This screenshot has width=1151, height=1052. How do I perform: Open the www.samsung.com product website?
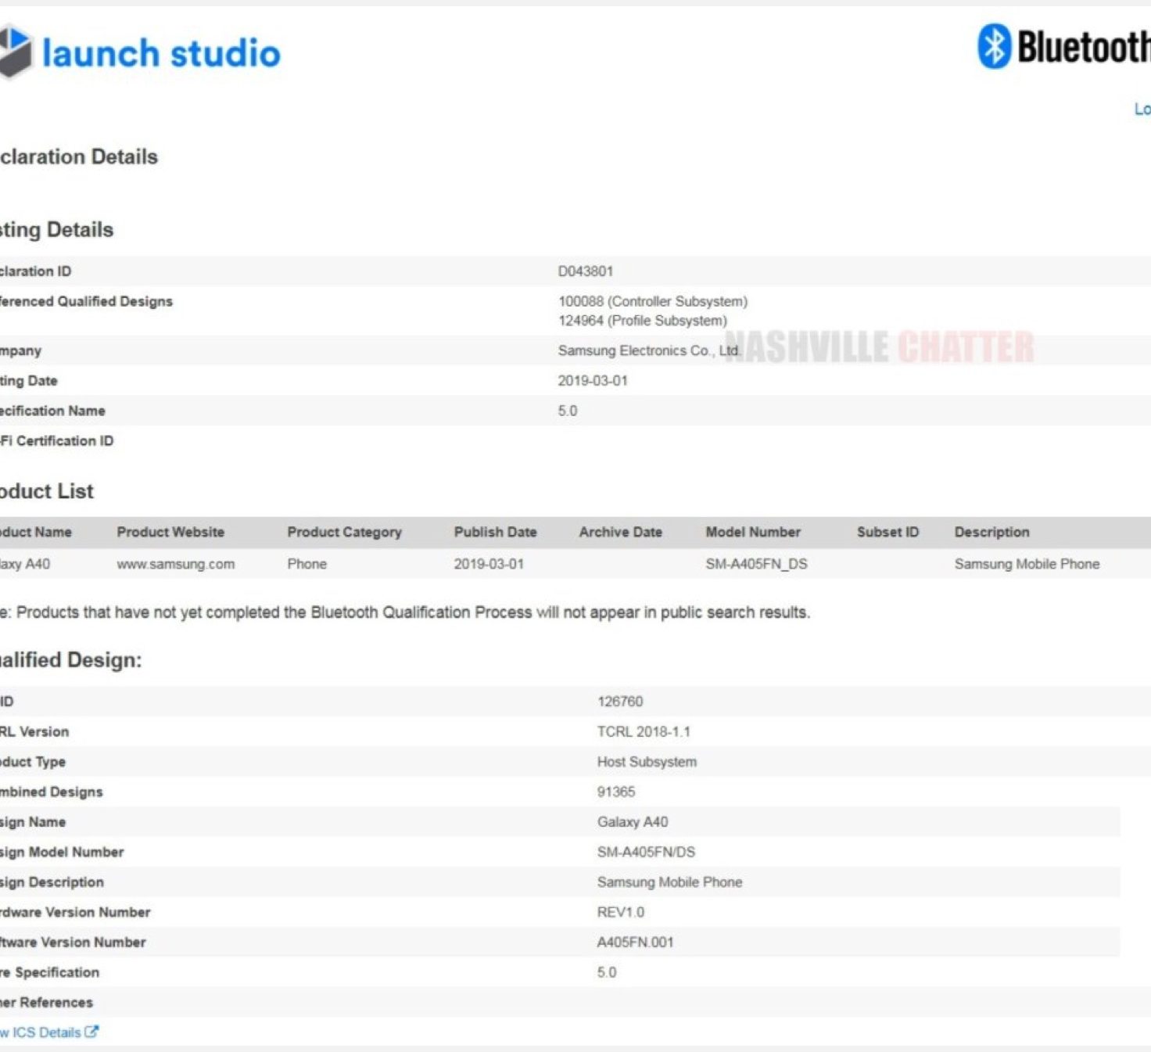(175, 564)
